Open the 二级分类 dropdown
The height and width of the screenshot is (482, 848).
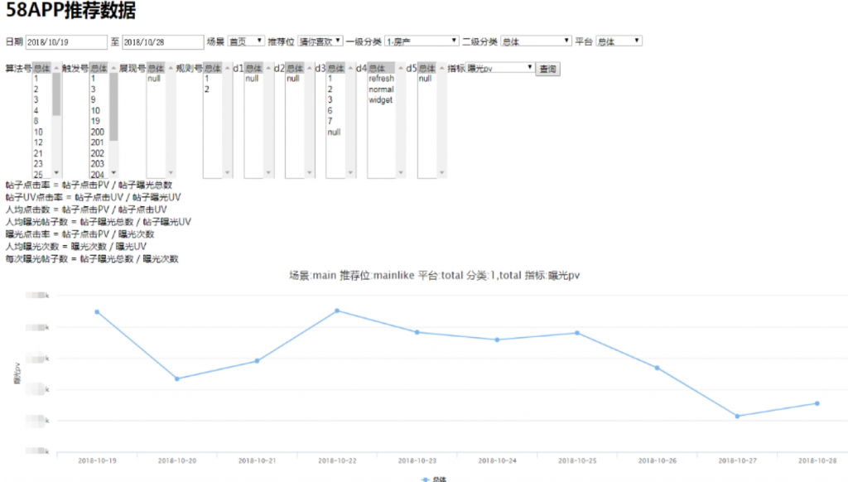pos(536,41)
